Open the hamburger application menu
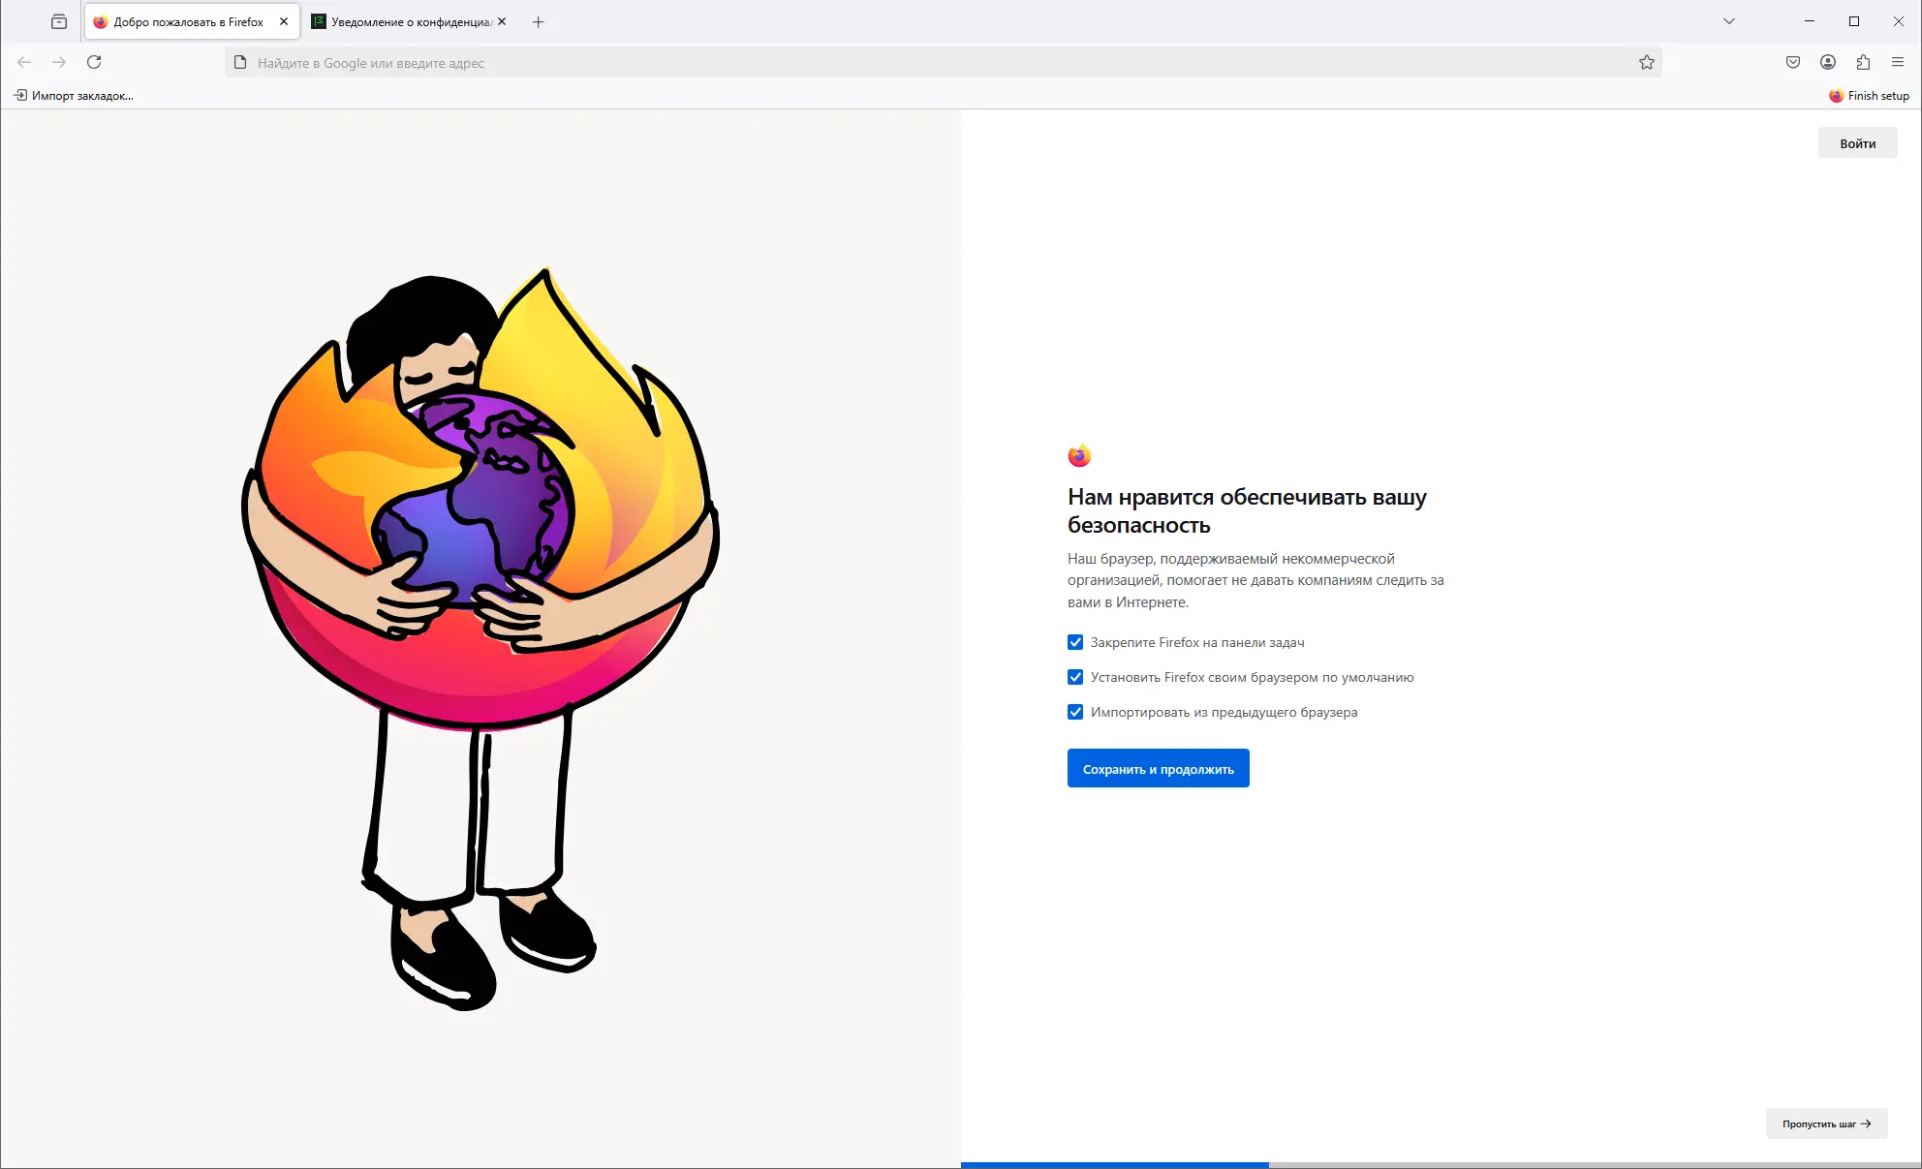Image resolution: width=1922 pixels, height=1169 pixels. tap(1898, 62)
